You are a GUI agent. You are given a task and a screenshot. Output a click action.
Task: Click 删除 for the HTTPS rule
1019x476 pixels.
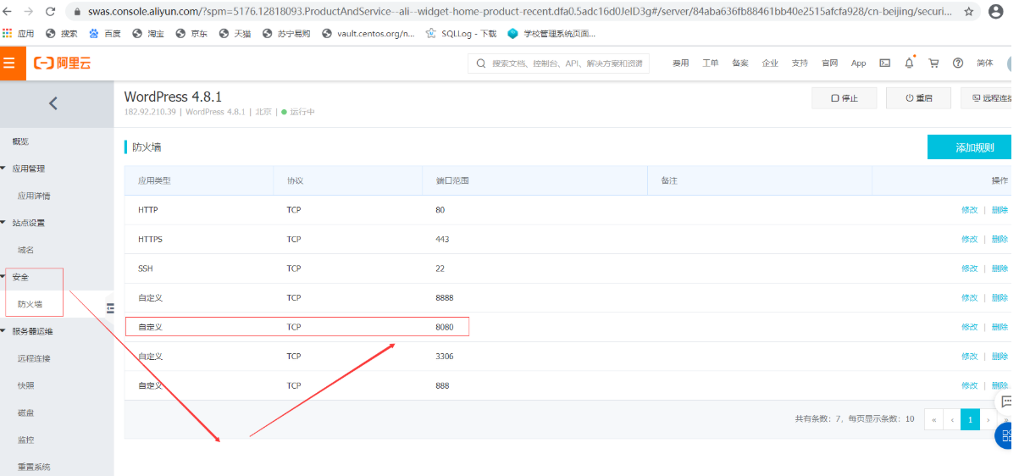(x=1000, y=240)
